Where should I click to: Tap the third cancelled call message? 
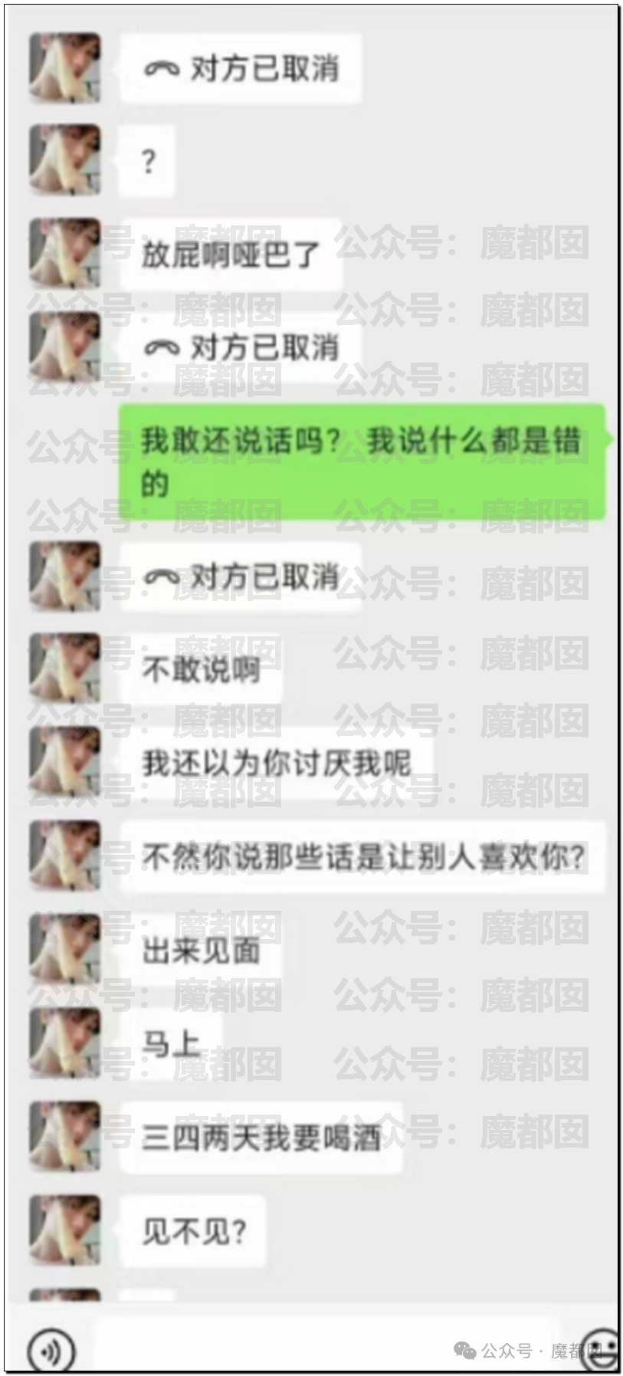click(x=241, y=576)
